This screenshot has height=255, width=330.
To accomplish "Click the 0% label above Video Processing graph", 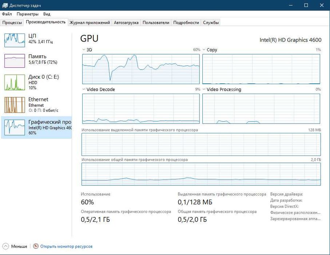I will [x=318, y=89].
